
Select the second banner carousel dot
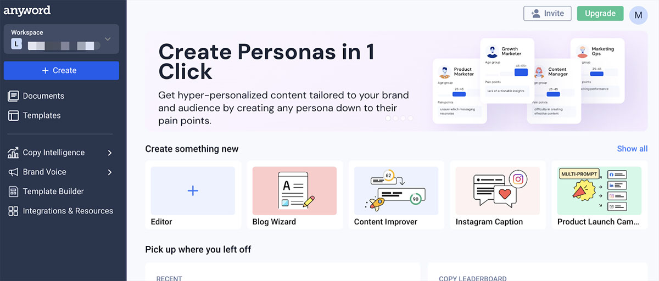coord(395,118)
